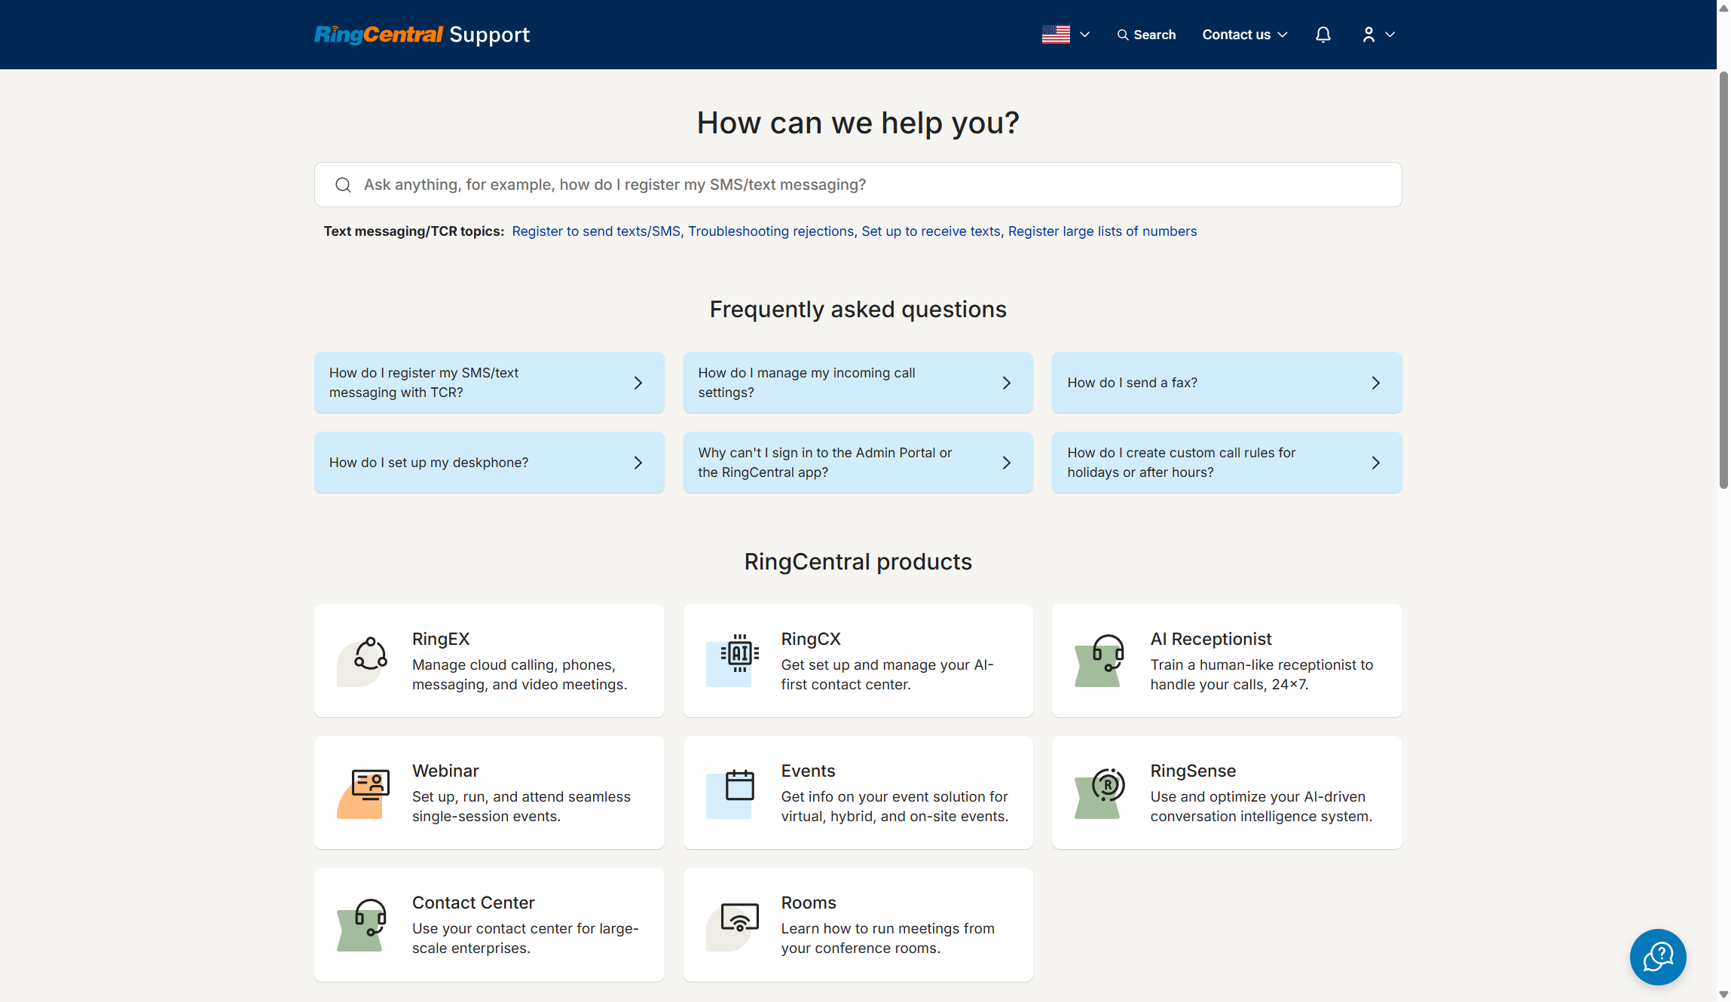Open the Contact Center title

pyautogui.click(x=473, y=903)
